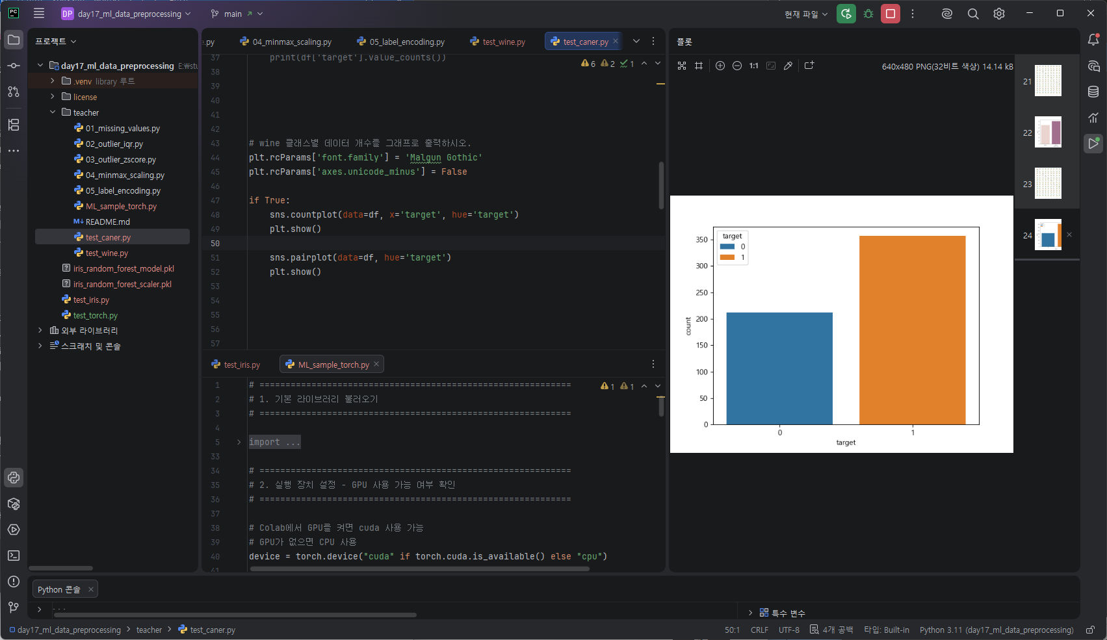Screen dimensions: 1107x640
Task: Set plot to actual size 1:1
Action: coord(754,66)
